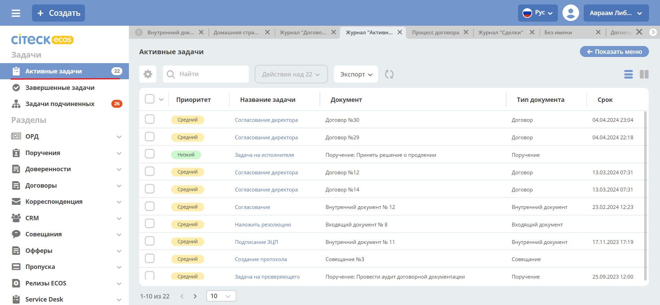
Task: Open Задача на исполнителя task link
Action: (264, 155)
